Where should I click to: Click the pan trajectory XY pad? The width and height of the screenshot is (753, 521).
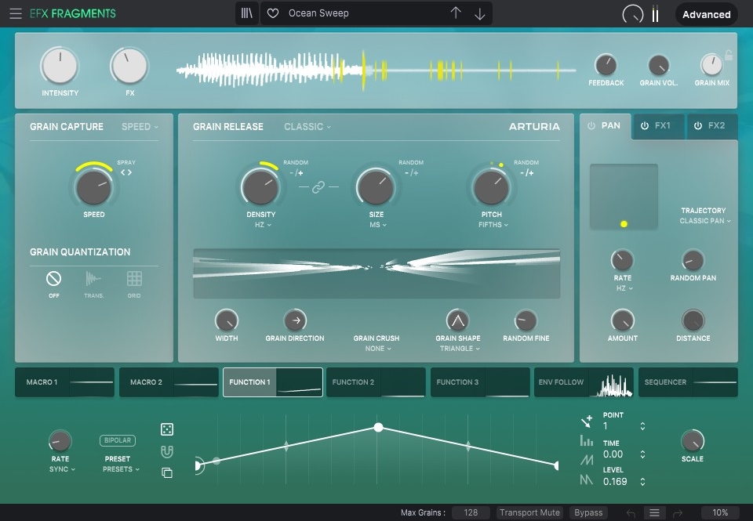click(x=624, y=197)
